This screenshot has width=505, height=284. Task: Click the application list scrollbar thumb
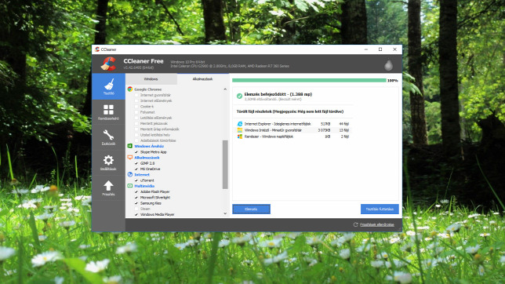pos(225,165)
